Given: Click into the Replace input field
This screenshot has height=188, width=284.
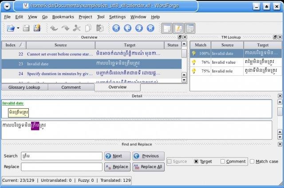Looking at the screenshot, I should click(x=62, y=167).
